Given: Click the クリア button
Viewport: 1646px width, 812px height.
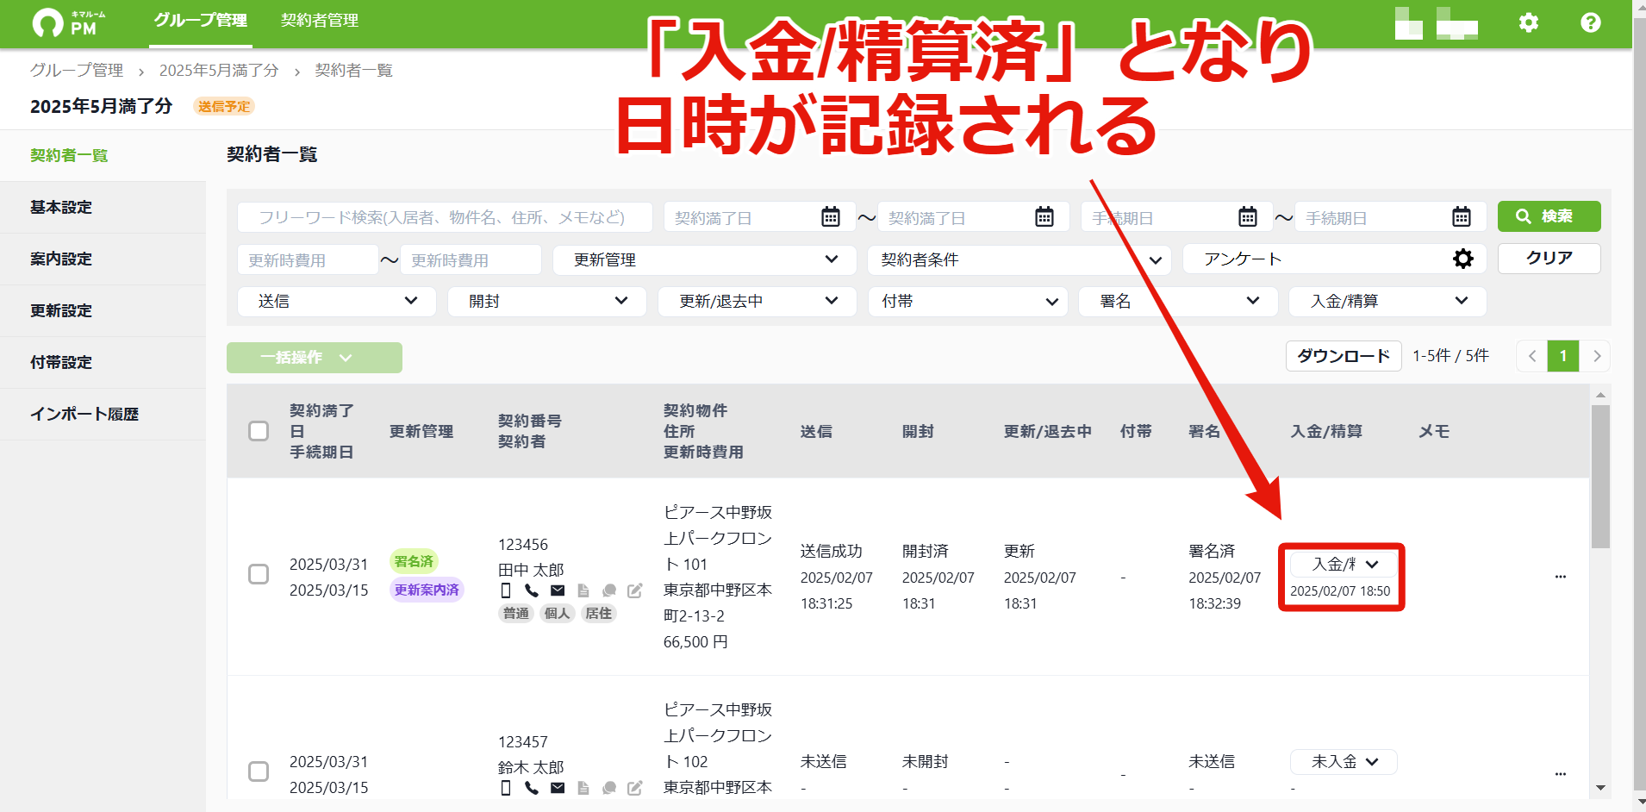Looking at the screenshot, I should [x=1549, y=259].
